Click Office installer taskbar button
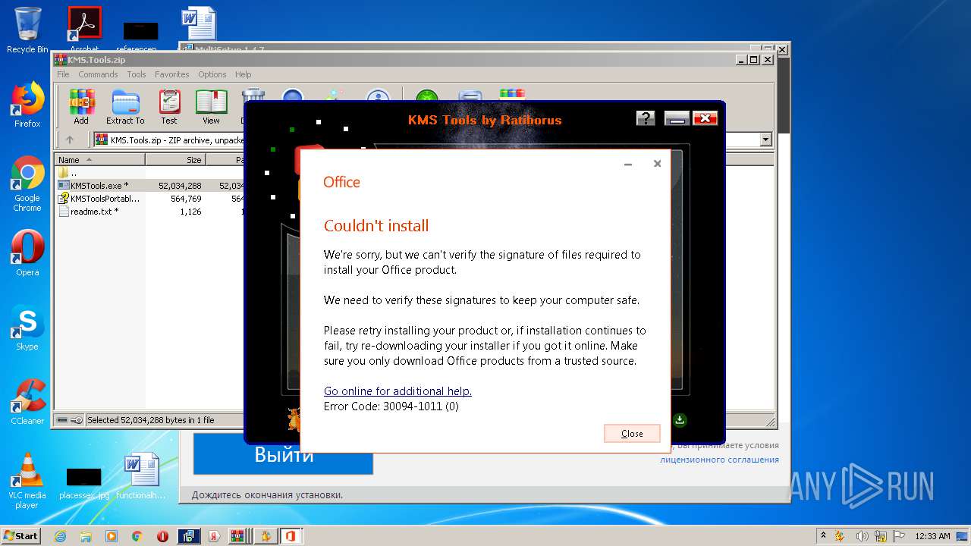The height and width of the screenshot is (546, 971). pos(291,536)
